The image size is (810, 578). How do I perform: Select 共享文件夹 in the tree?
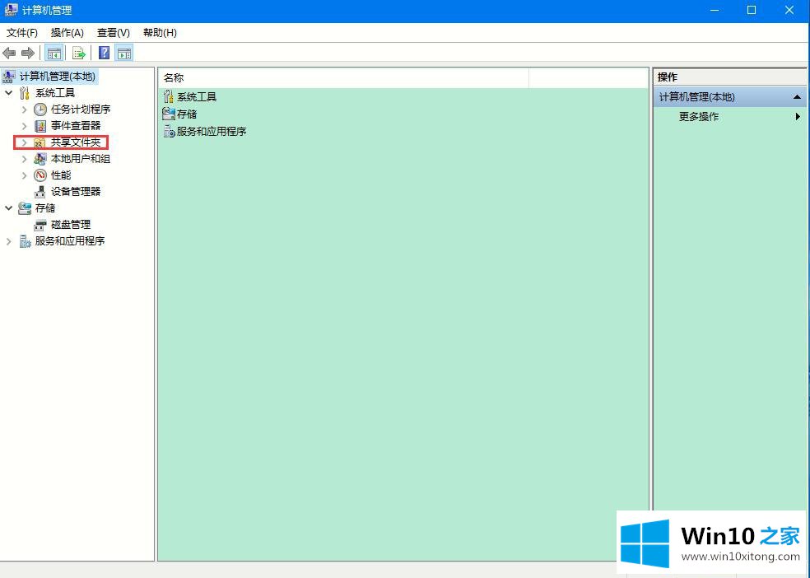click(x=76, y=142)
